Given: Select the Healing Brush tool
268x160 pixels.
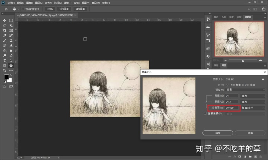Looking at the screenshot, I should coord(11,36).
